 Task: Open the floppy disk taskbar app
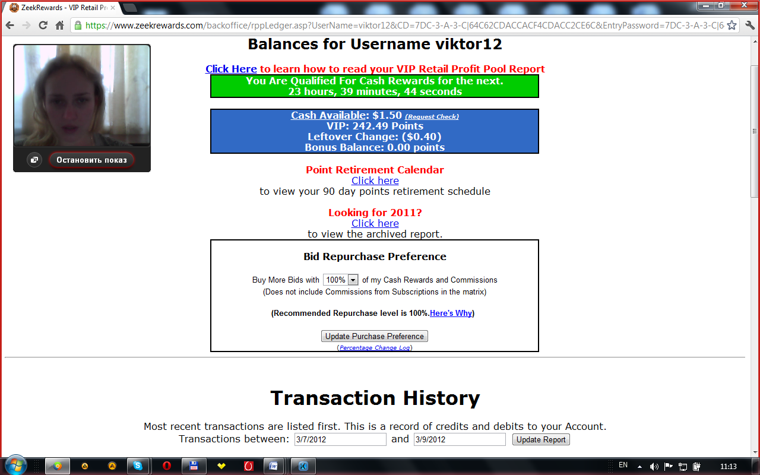click(194, 466)
